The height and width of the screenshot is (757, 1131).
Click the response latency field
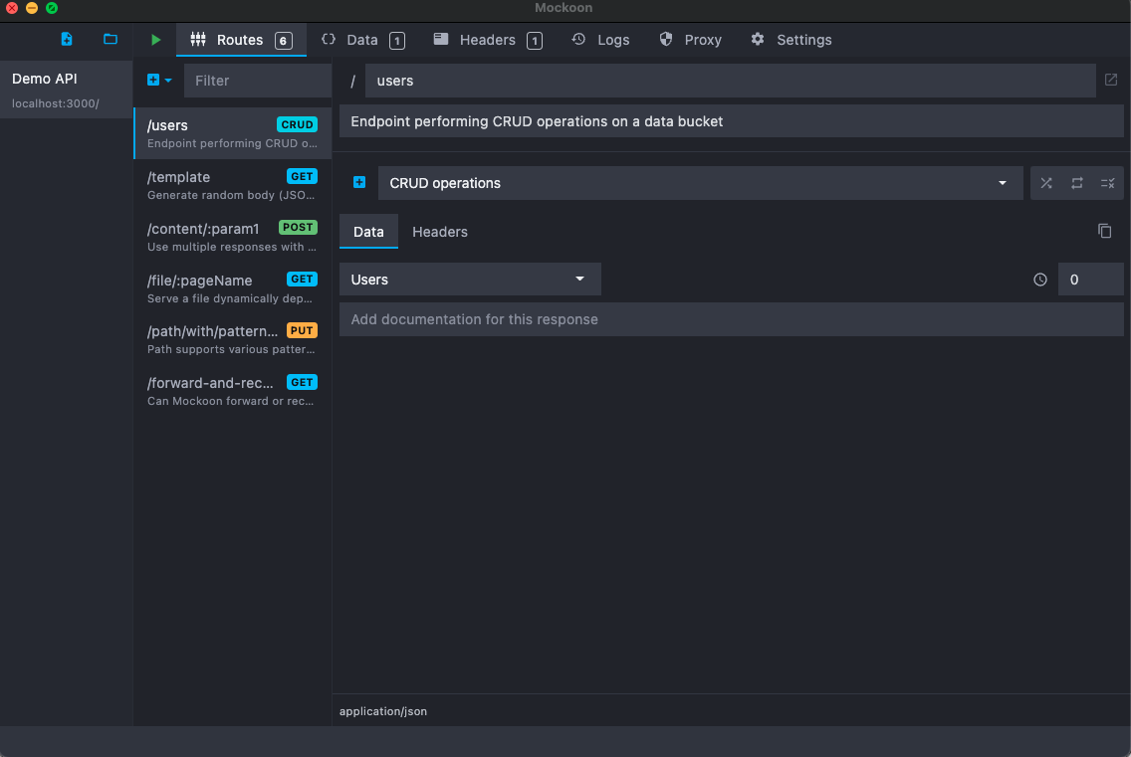coord(1090,280)
